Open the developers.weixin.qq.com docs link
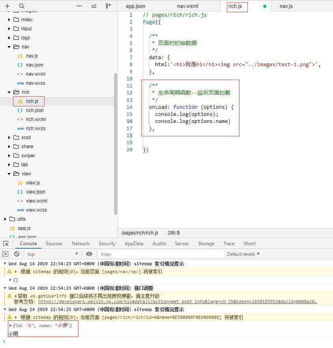This screenshot has height=348, width=333. 177,301
